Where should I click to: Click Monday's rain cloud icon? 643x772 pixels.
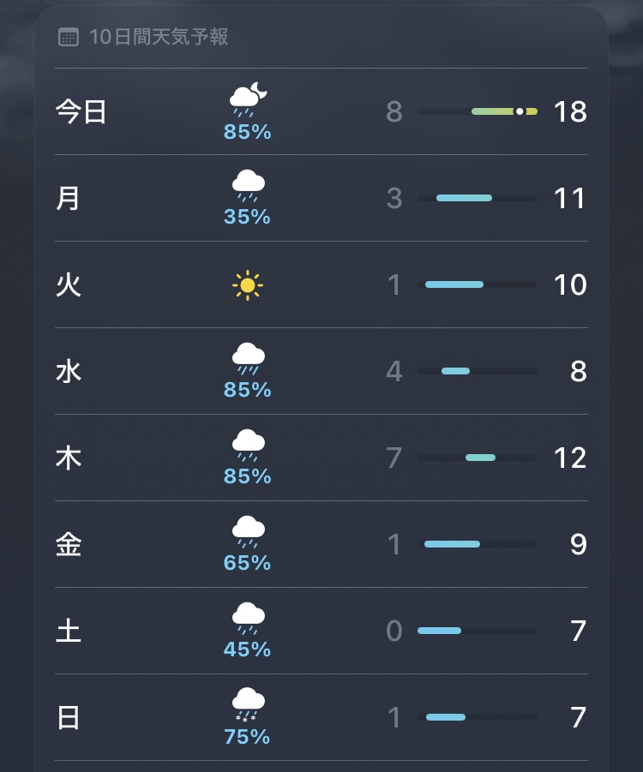[248, 185]
